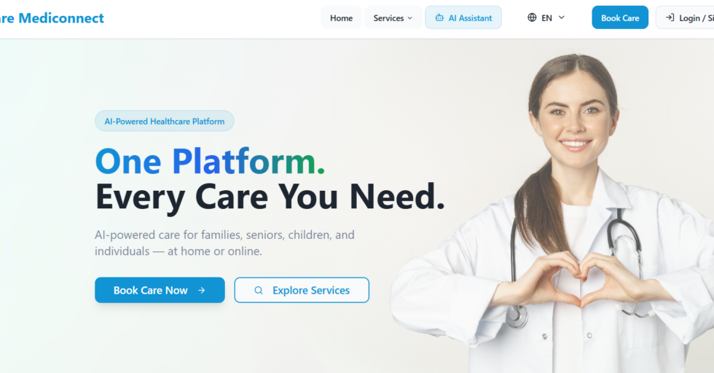Expand the Services dropdown chevron

pos(409,18)
